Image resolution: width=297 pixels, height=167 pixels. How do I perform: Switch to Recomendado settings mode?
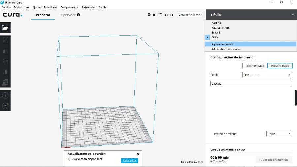tap(254, 66)
